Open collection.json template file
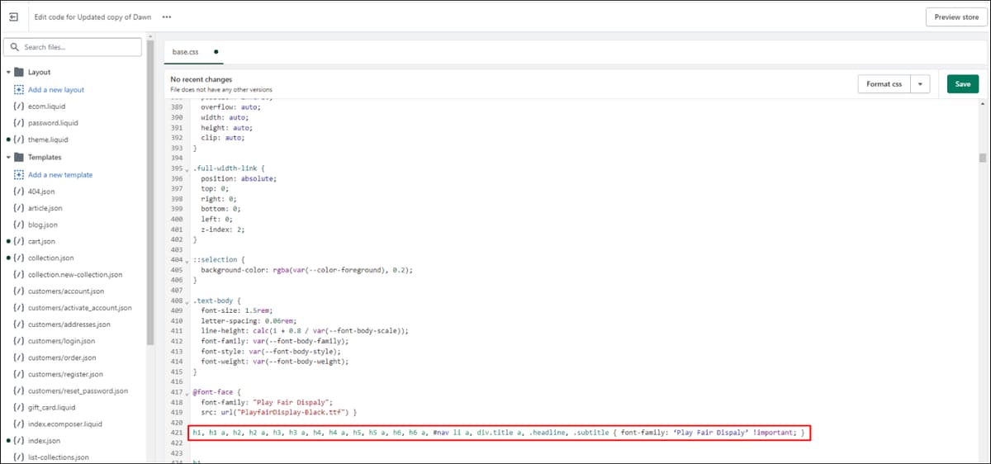 pos(50,258)
